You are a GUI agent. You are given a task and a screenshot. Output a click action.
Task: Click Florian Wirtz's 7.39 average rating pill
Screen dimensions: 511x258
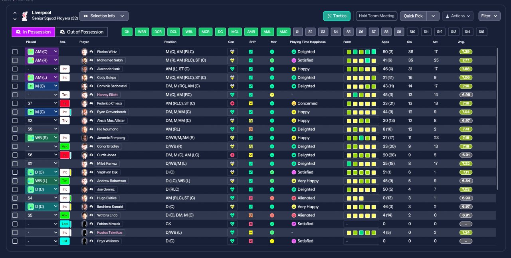[x=466, y=52]
